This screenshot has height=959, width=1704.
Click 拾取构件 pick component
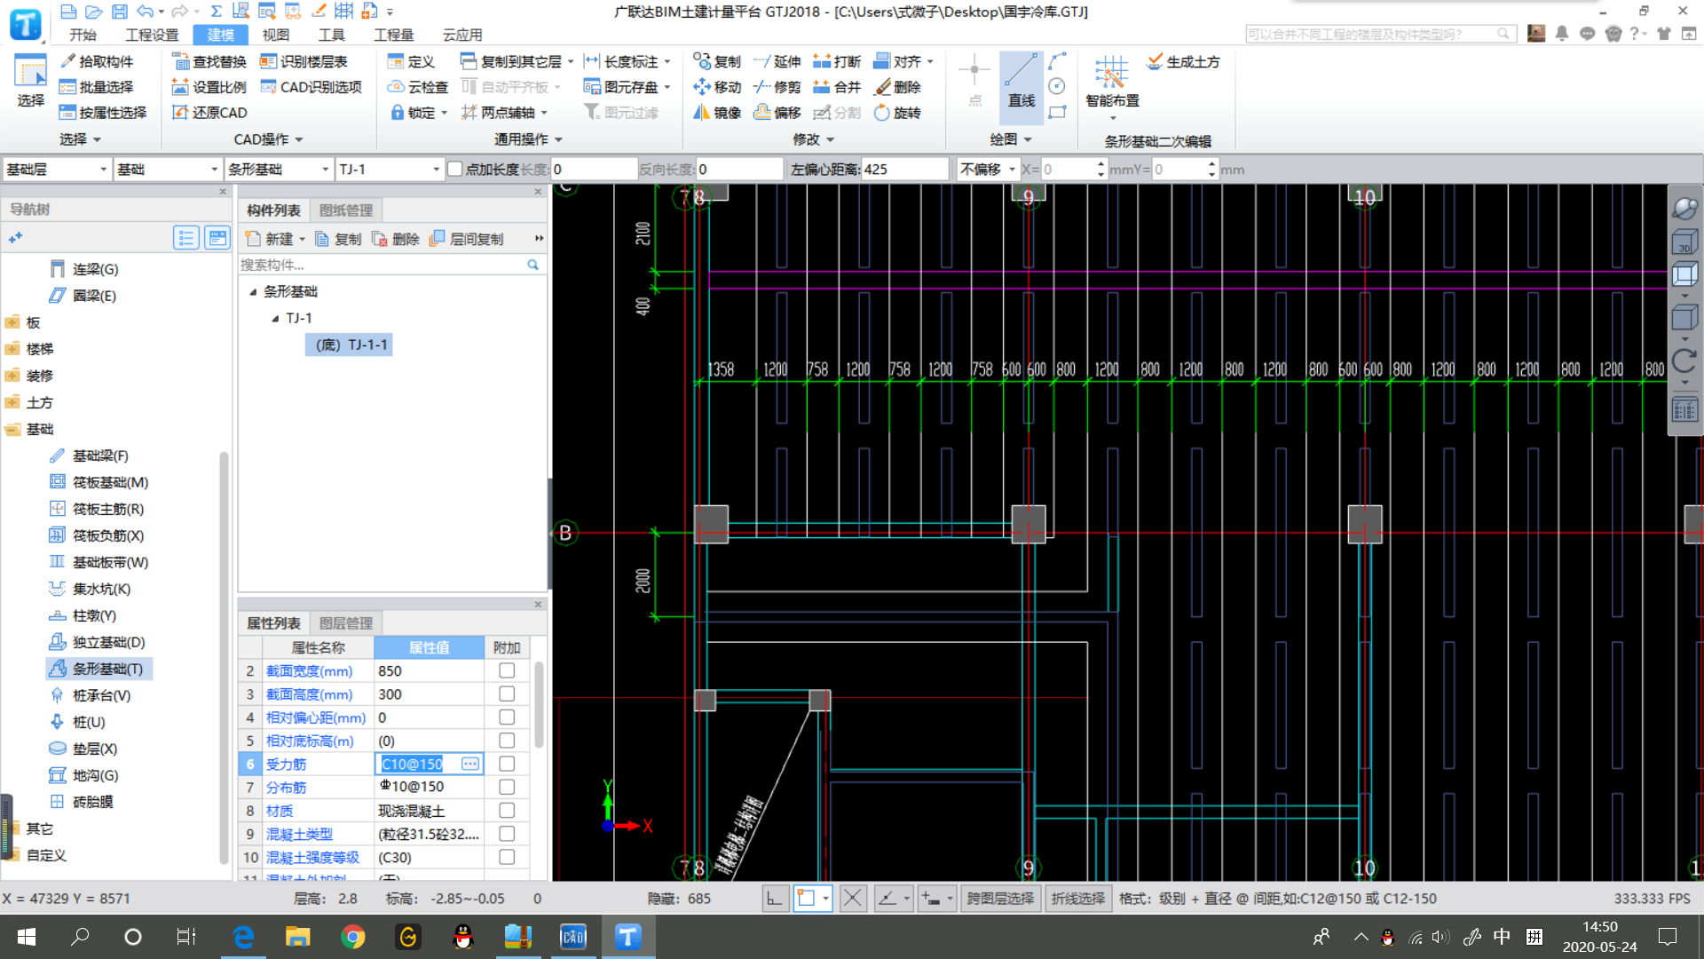(x=97, y=61)
